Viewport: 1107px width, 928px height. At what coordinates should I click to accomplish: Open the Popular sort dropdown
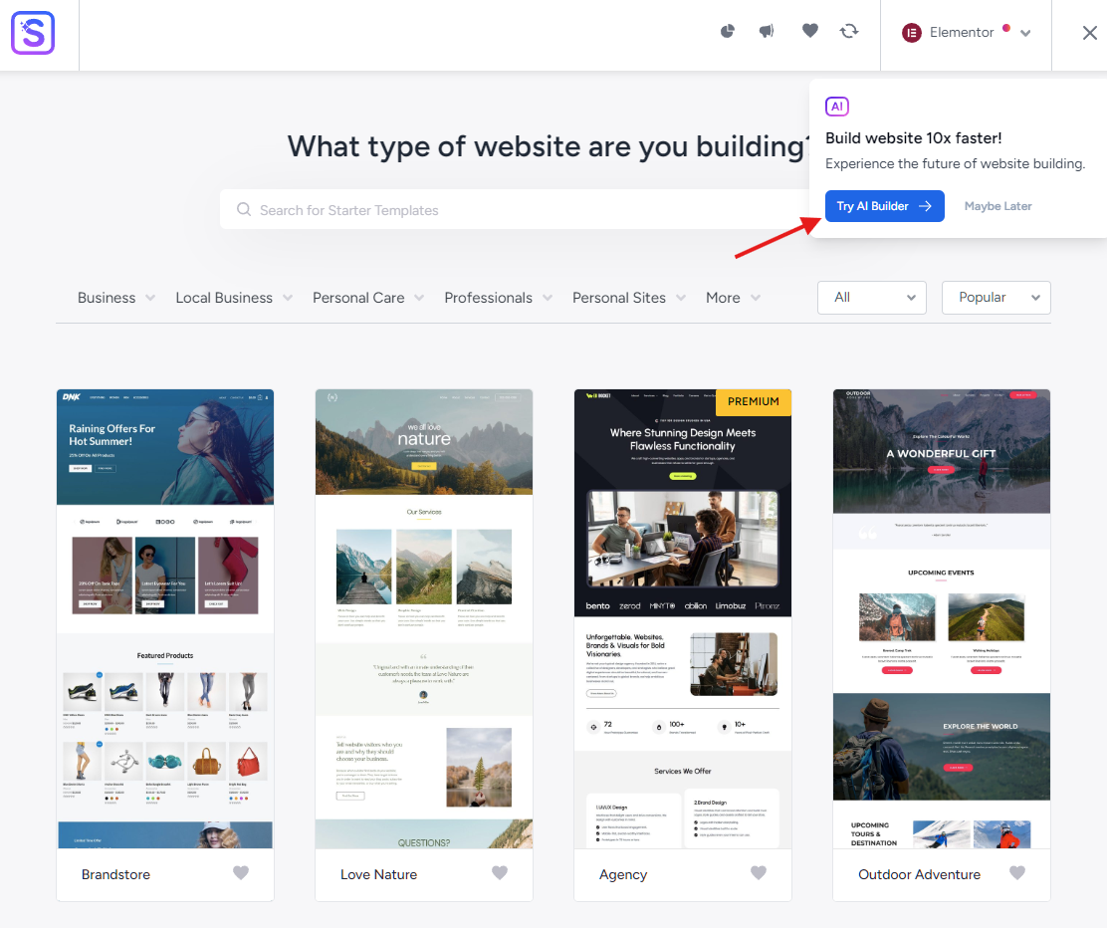tap(996, 298)
